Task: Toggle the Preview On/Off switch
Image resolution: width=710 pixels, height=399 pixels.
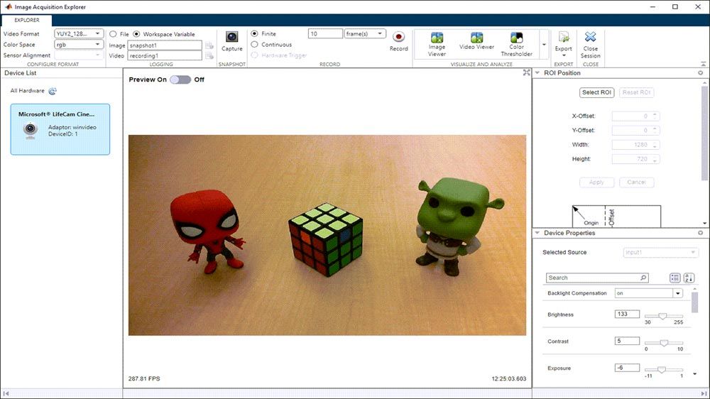Action: [180, 80]
